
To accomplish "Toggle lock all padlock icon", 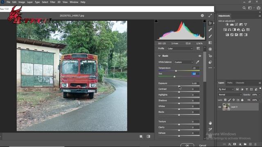I will click(x=242, y=100).
